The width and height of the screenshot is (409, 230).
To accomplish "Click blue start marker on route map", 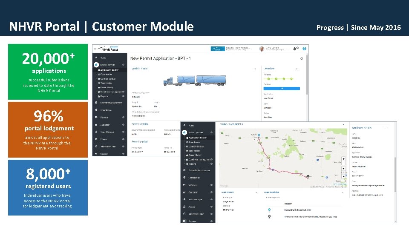I will [x=259, y=135].
